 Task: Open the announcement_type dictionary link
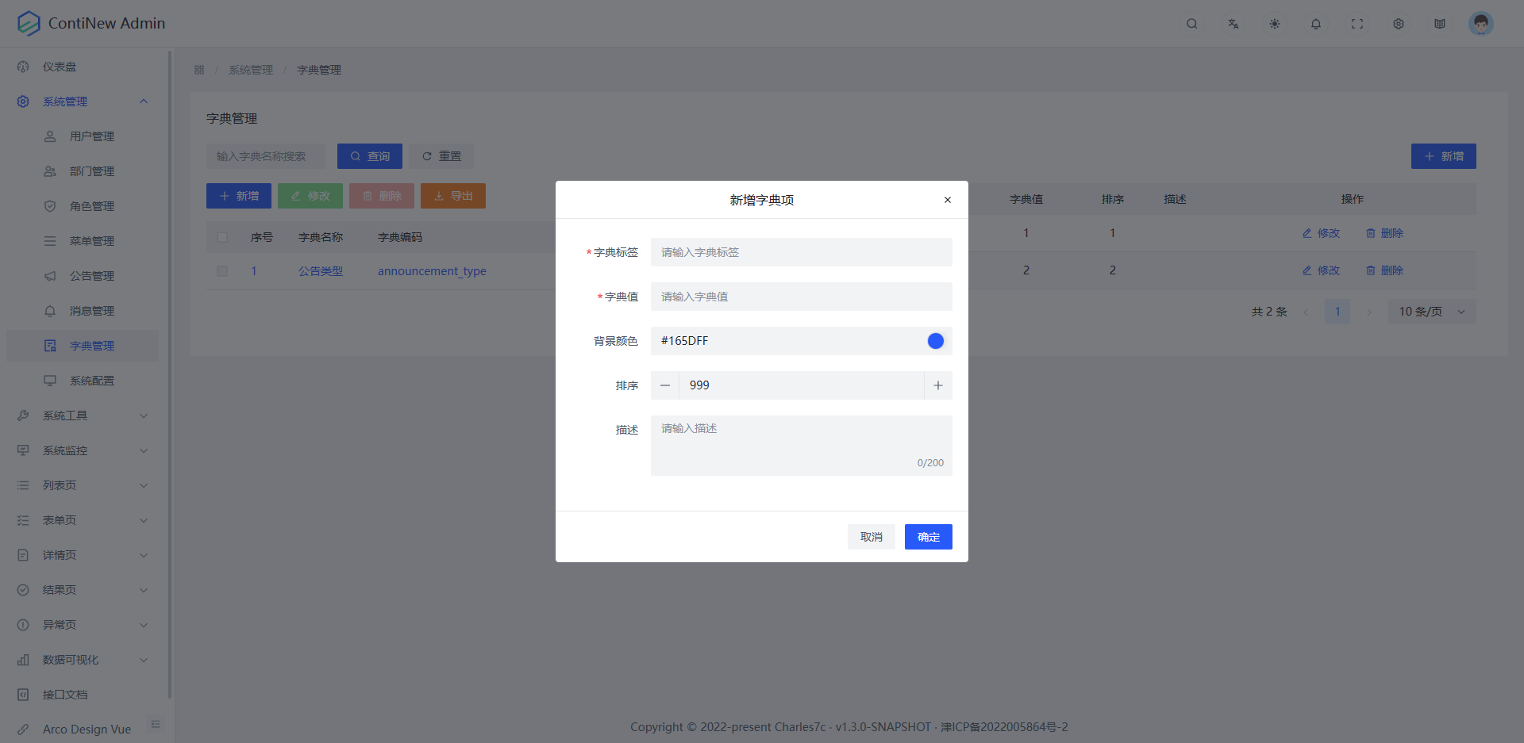pos(432,270)
